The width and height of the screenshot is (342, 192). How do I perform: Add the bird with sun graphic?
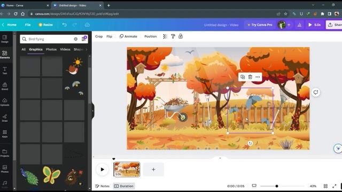[74, 66]
